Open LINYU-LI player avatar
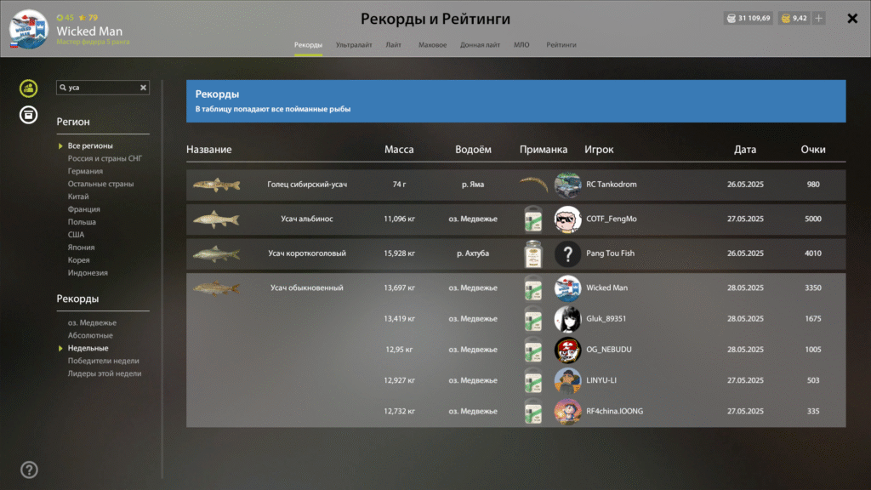 tap(567, 380)
